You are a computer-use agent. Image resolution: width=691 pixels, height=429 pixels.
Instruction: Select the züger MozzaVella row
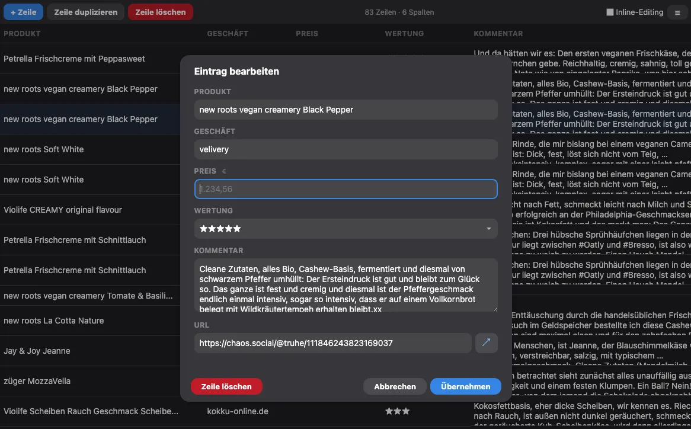point(37,381)
